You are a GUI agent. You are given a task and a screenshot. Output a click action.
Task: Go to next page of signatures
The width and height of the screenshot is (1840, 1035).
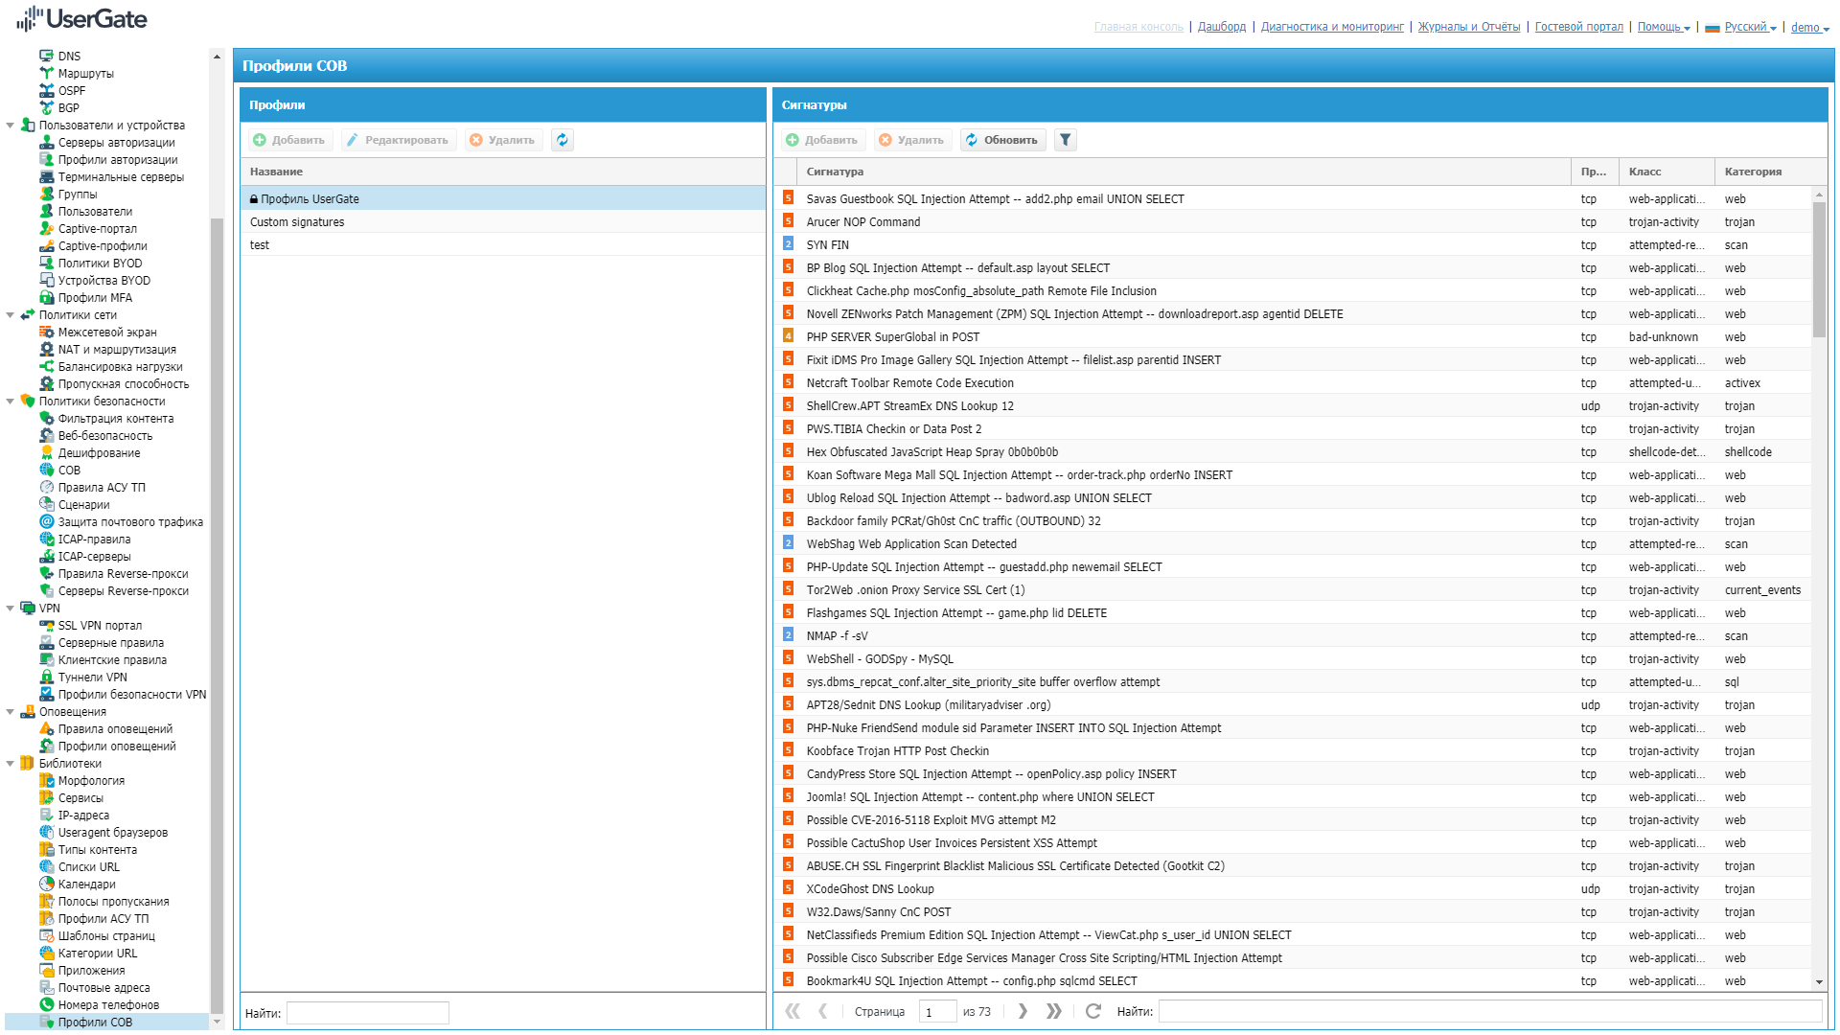[x=1023, y=1011]
